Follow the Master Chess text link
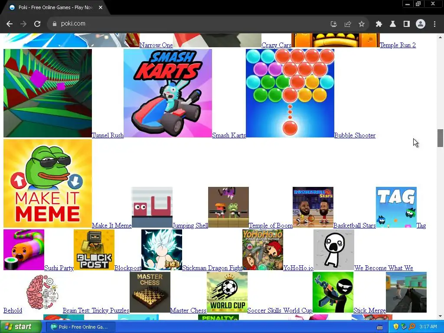This screenshot has width=444, height=333. point(188,310)
